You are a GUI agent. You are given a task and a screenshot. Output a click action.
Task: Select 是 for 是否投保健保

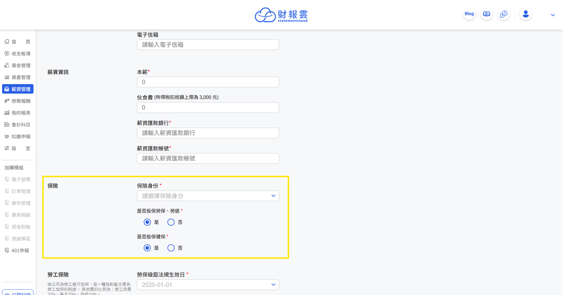(x=147, y=248)
